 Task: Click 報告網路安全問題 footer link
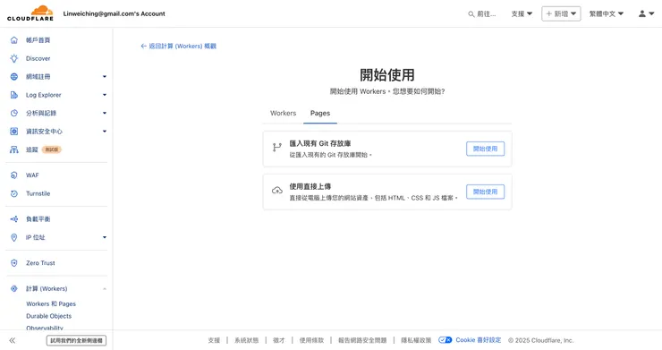point(362,340)
